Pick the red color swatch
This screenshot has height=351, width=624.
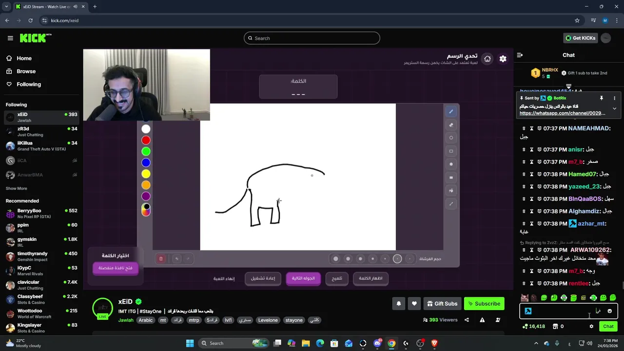pos(146,140)
